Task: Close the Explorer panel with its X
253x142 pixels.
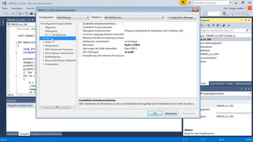Action: click(x=249, y=20)
